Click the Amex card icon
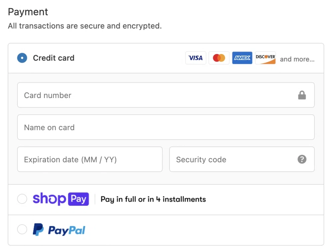This screenshot has width=333, height=252. [242, 58]
